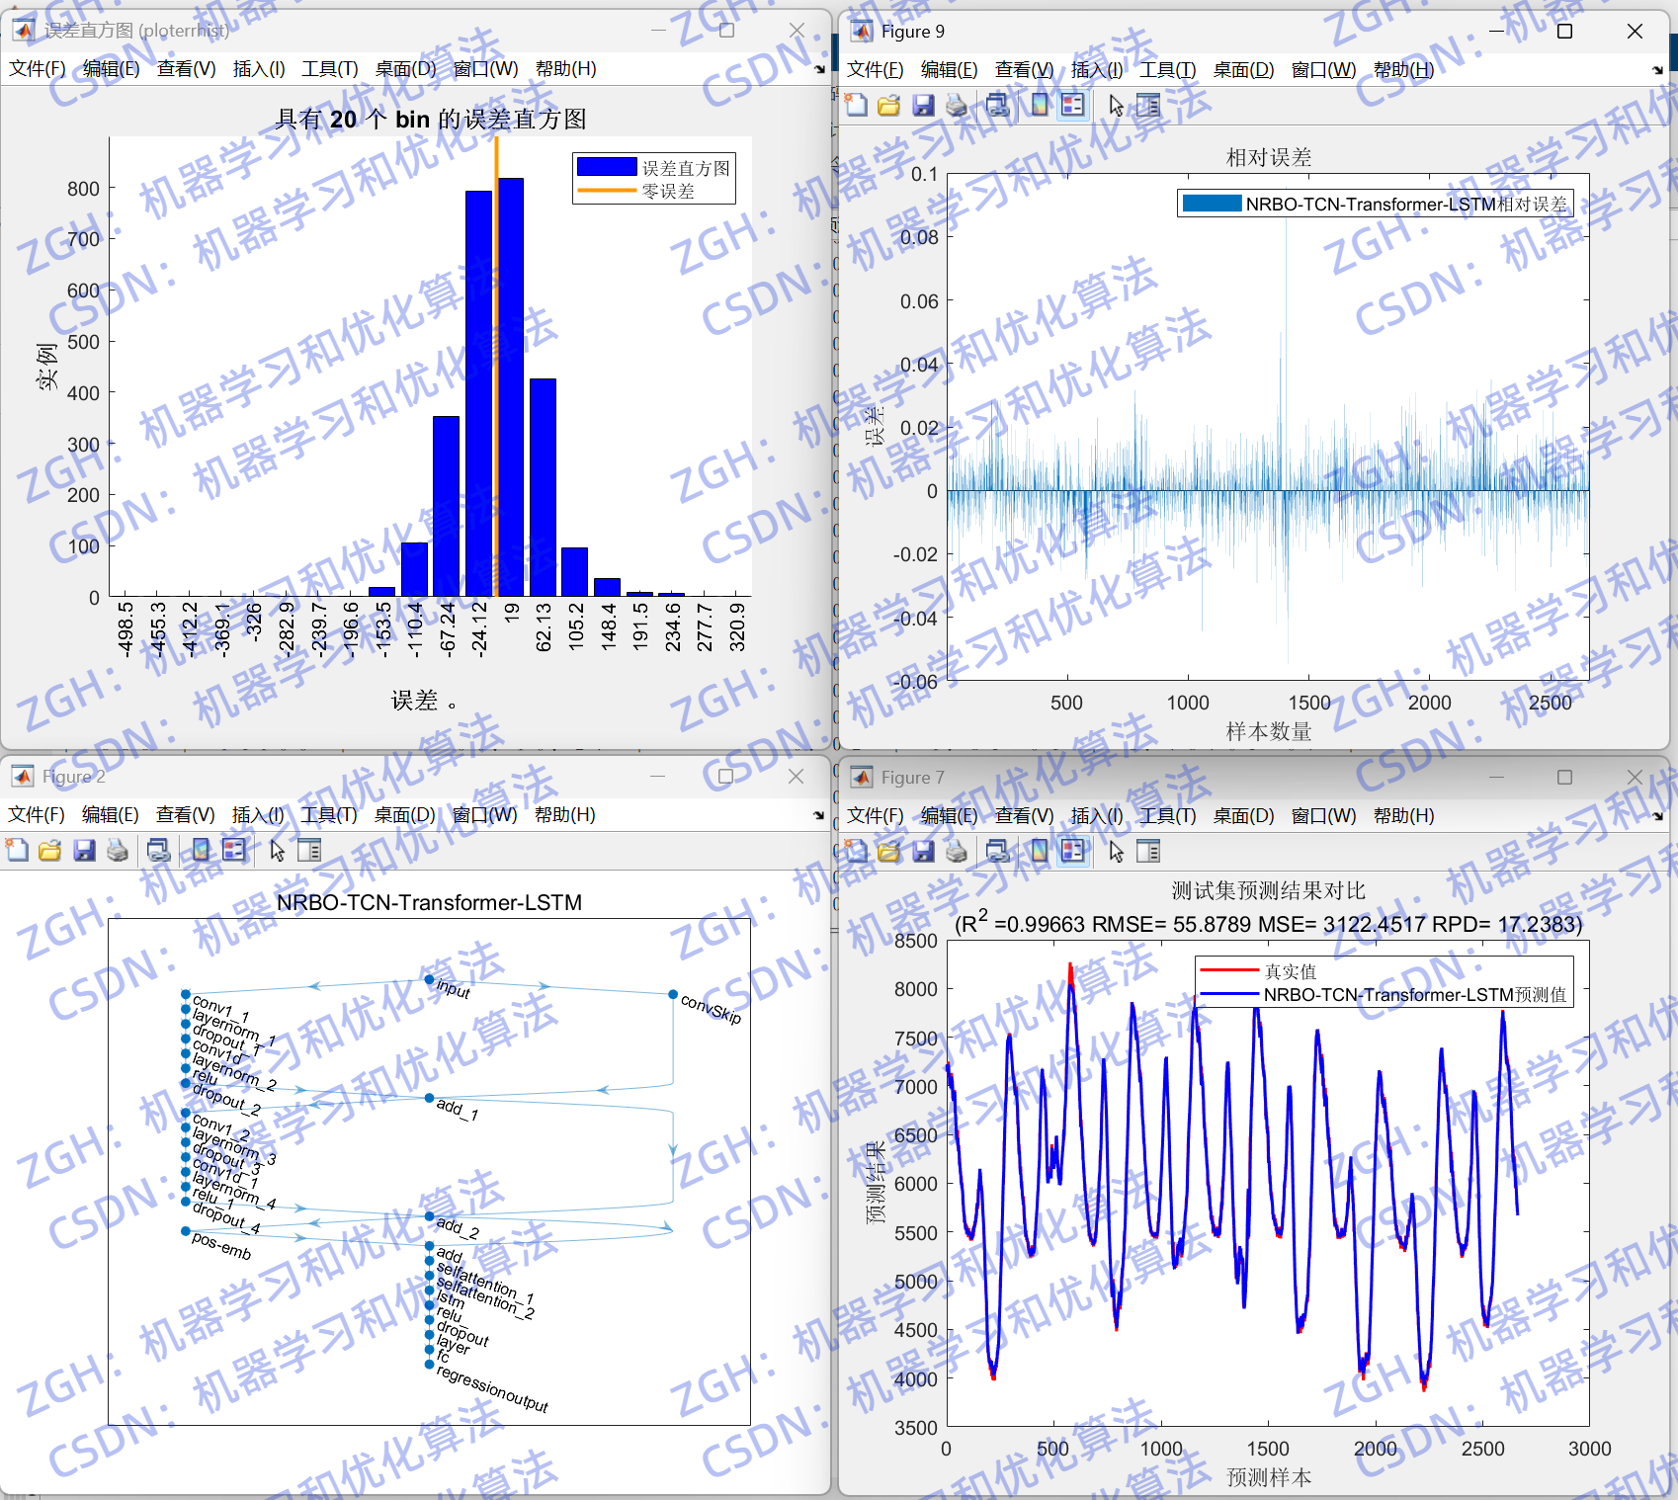Click NRBO-TCN-Transformer-LSTM title in Figure 2
This screenshot has height=1500, width=1678.
[429, 902]
